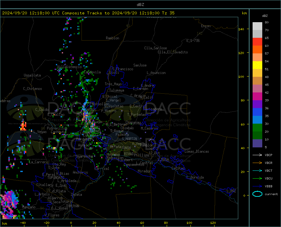Click the red-orange storm cell west of E_Challao
This screenshot has width=281, height=227.
[23, 126]
